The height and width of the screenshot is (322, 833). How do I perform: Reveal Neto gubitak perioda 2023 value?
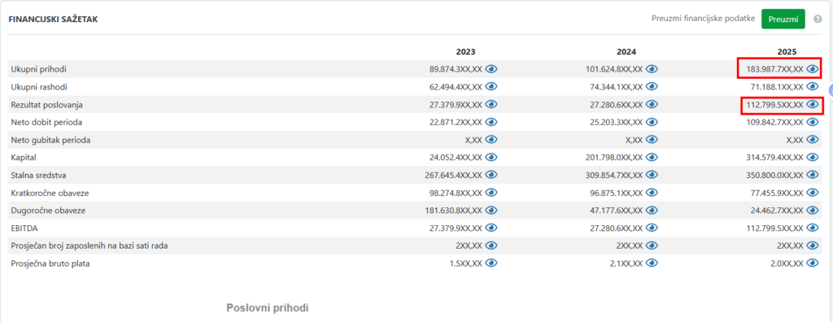[x=491, y=139]
